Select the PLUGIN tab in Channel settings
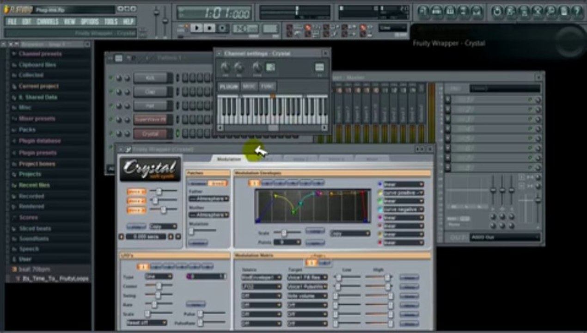587x333 pixels. [x=229, y=86]
